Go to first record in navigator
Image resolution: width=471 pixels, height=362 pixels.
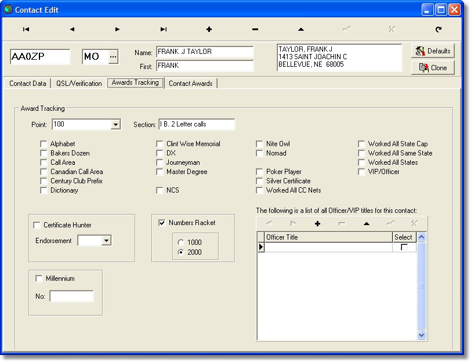[x=26, y=29]
